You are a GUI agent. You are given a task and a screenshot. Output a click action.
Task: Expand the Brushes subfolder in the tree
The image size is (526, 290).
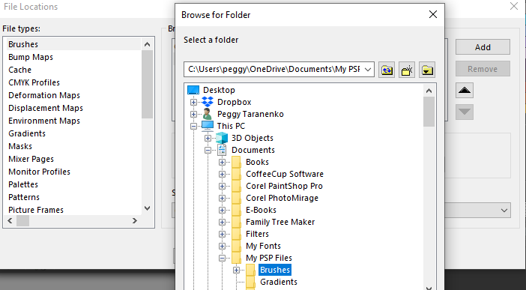237,271
